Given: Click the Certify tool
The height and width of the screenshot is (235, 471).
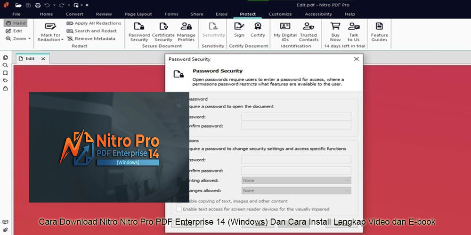Looking at the screenshot, I should (258, 30).
